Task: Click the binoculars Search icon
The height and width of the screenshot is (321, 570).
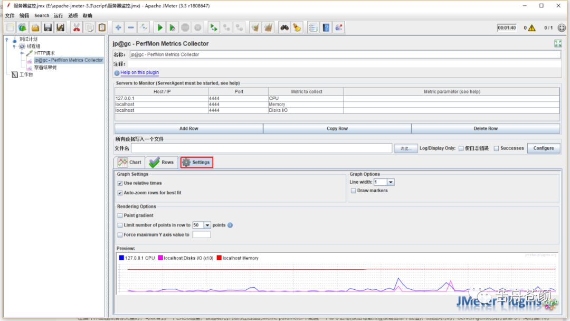Action: [x=284, y=27]
